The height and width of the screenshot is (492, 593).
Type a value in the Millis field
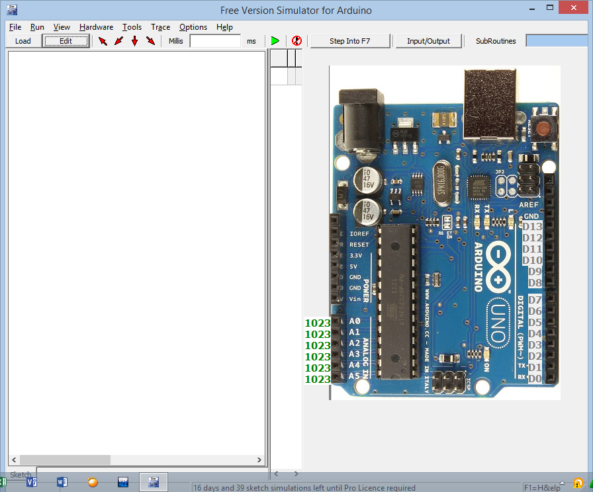[x=214, y=40]
